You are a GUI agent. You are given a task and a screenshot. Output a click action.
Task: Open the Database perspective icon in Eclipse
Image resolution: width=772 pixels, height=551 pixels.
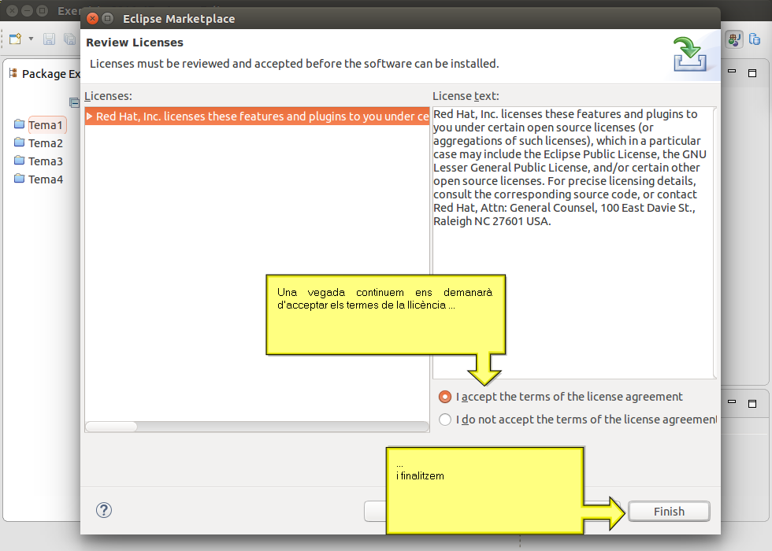(x=755, y=39)
